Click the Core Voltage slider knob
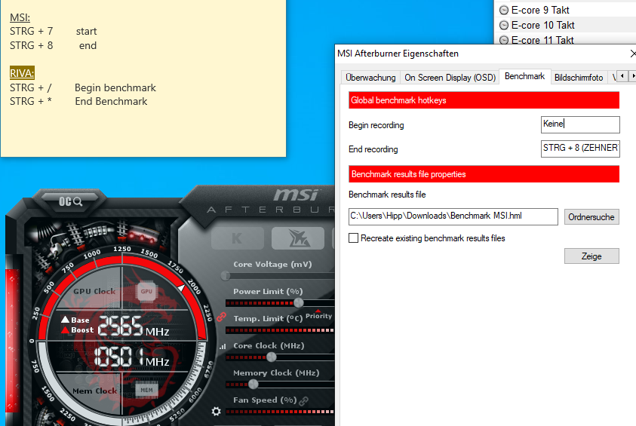 pos(226,276)
